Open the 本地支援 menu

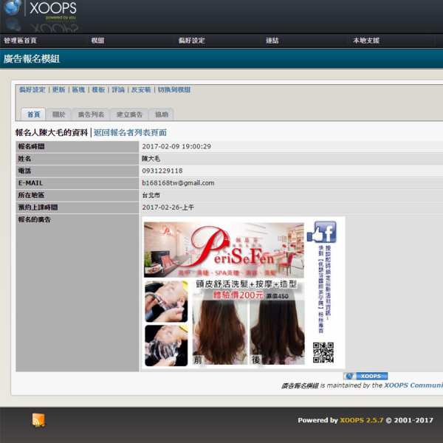[366, 41]
